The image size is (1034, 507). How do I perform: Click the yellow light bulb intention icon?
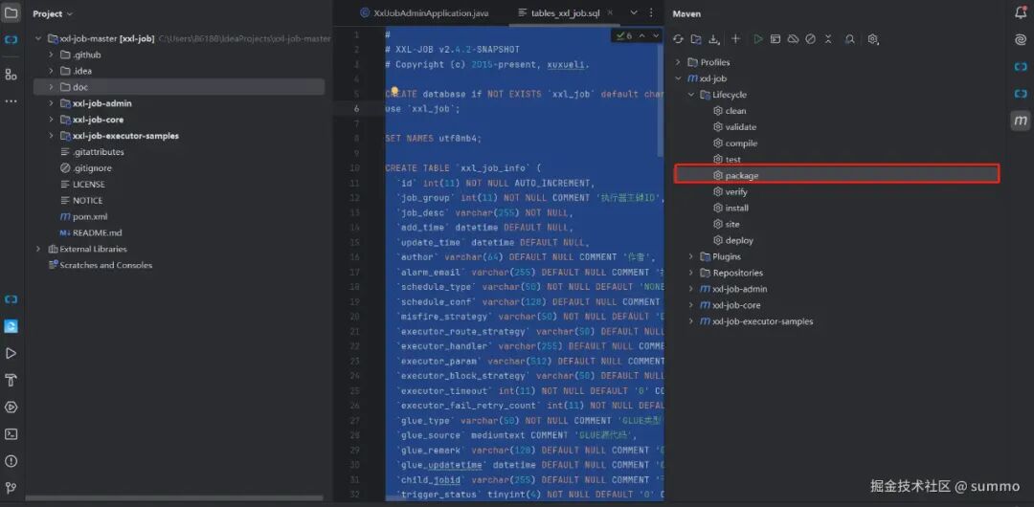[394, 92]
